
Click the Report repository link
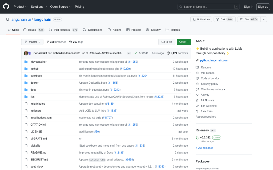(x=206, y=117)
